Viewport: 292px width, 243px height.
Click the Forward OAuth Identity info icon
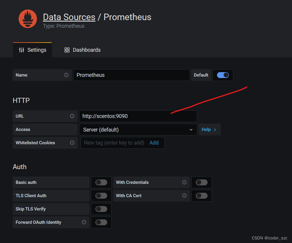pyautogui.click(x=84, y=222)
